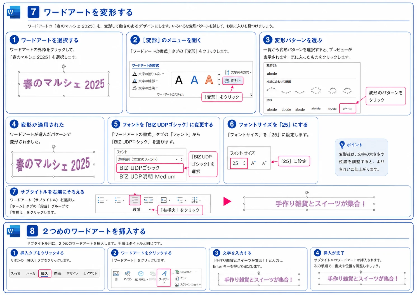Screen dimensions: 417x295
Task: Expand the WordArt style gallery more arrow
Action: [219, 84]
